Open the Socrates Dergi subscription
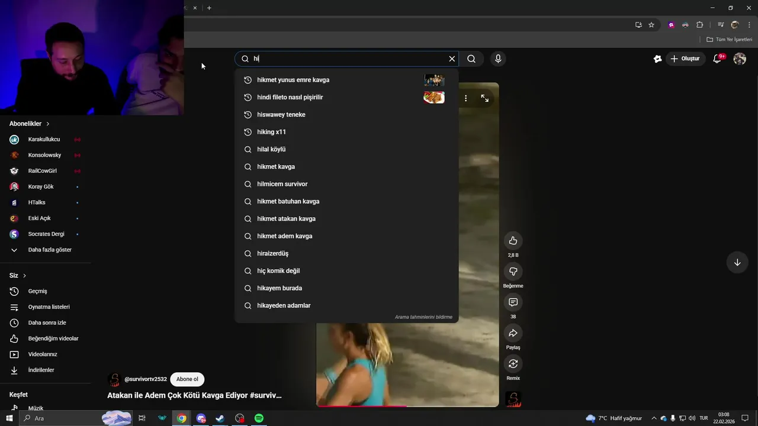Viewport: 758px width, 426px height. click(x=45, y=234)
